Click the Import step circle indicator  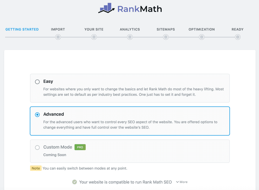(x=58, y=37)
